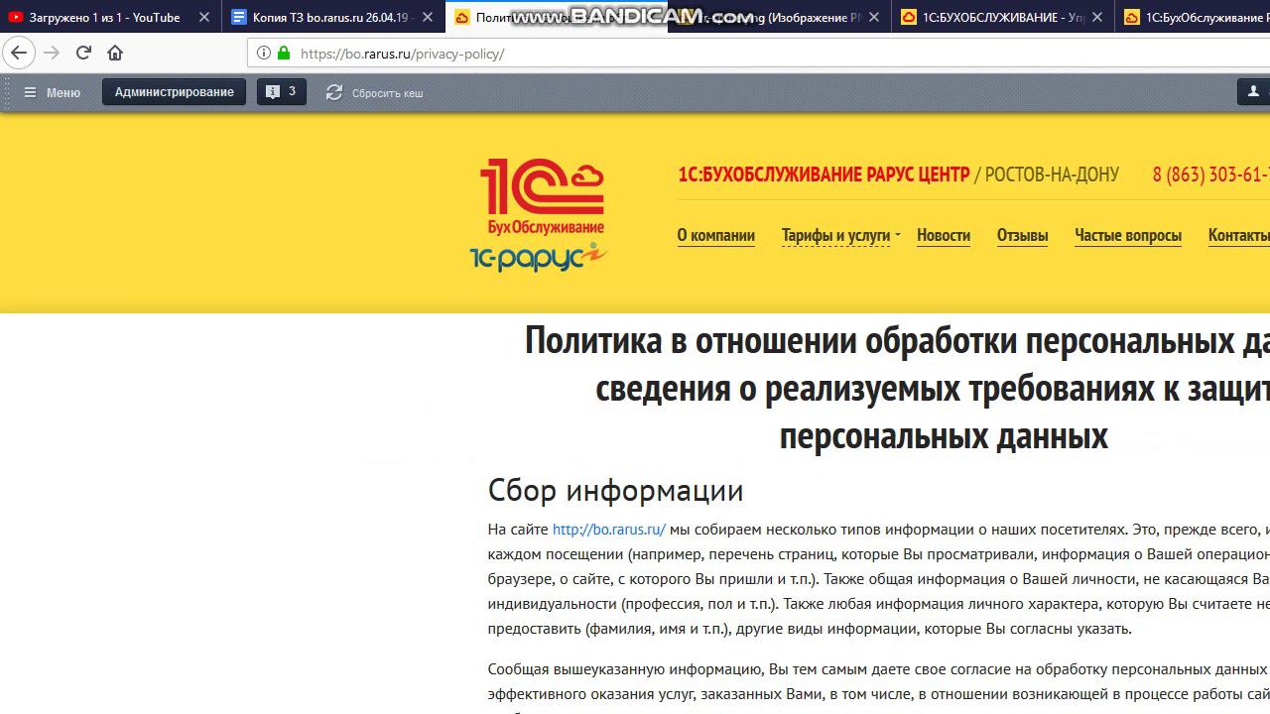Follow the http://bo.rarus.ru/ link in text
1270x714 pixels.
[x=609, y=530]
